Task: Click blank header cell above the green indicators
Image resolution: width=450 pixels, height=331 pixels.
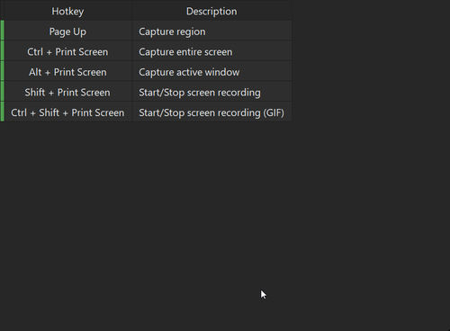Action: (2, 11)
